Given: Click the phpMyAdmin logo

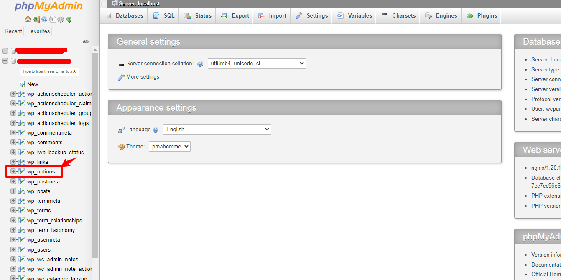Looking at the screenshot, I should point(48,6).
